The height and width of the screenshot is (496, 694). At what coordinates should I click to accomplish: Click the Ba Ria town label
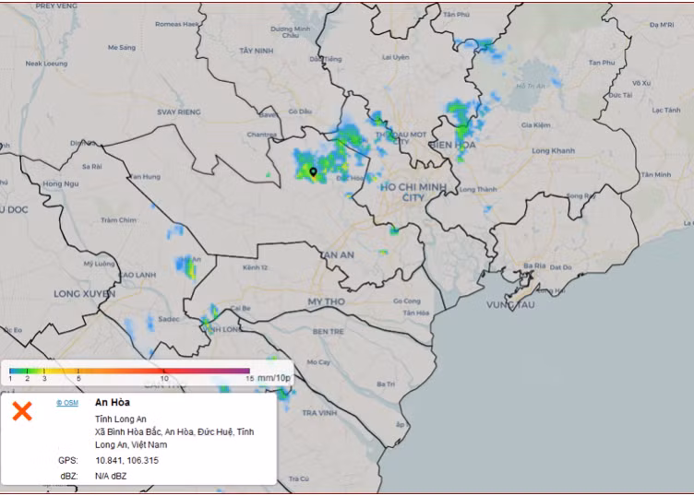[x=533, y=266]
